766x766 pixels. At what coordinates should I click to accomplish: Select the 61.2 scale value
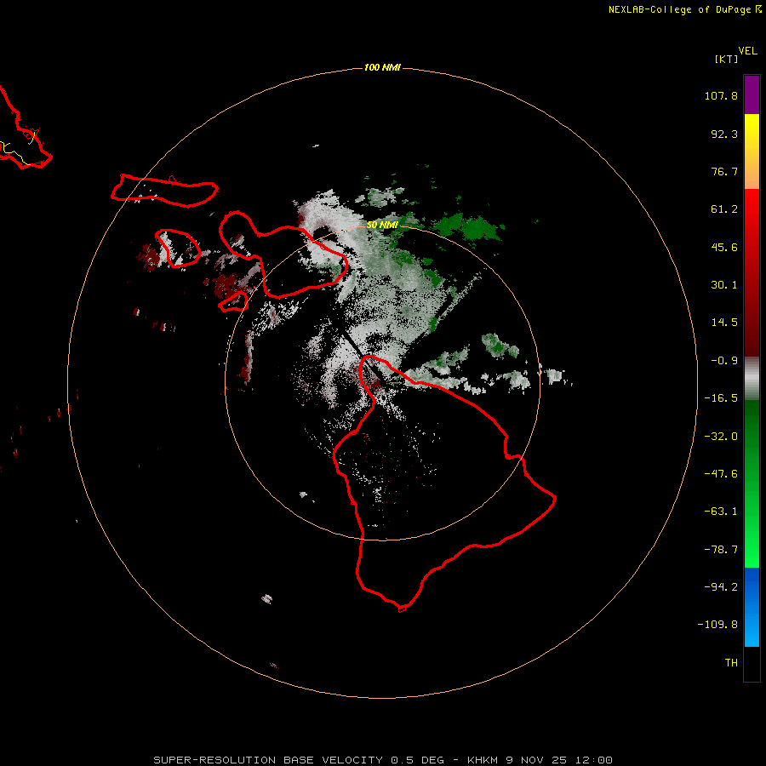[x=724, y=209]
